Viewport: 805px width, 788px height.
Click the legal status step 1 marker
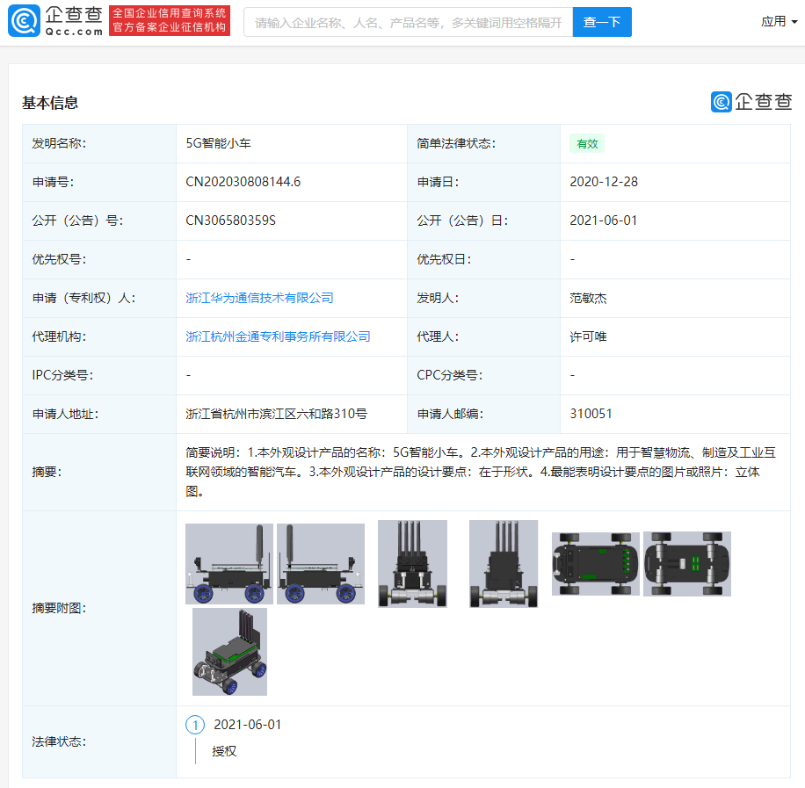click(195, 726)
